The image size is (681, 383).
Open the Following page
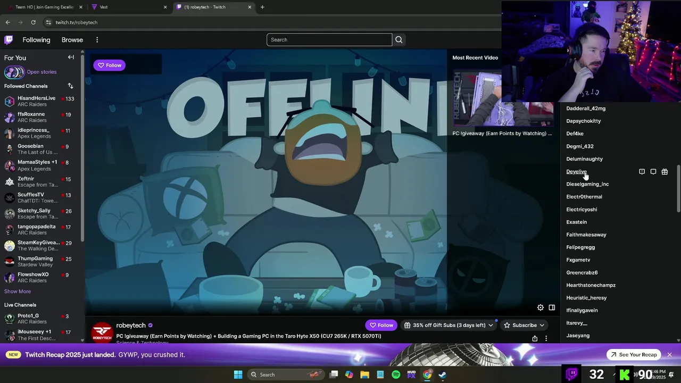coord(36,40)
